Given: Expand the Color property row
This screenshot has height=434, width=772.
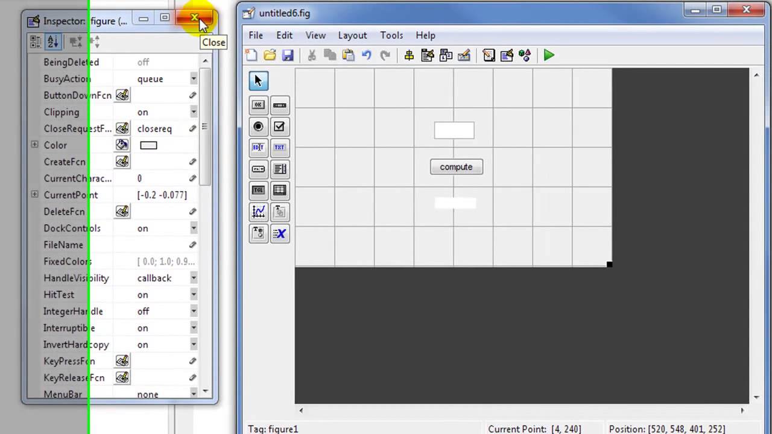Looking at the screenshot, I should tap(34, 145).
